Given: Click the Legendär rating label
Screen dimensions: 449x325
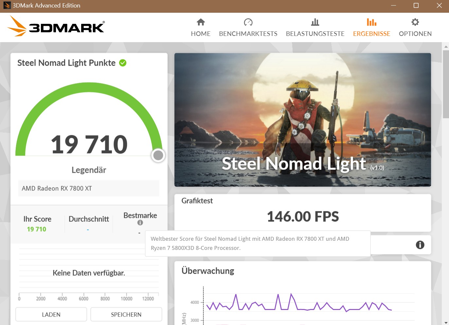Looking at the screenshot, I should (x=89, y=170).
